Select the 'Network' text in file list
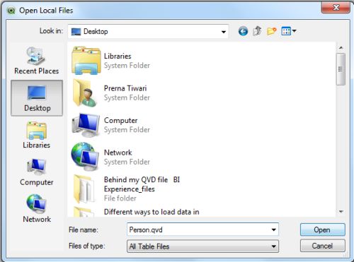Screen dimensions: 354x262 click(118, 153)
